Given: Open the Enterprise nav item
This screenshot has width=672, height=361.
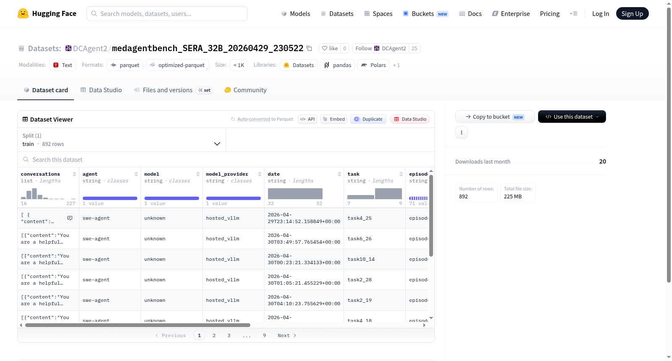Looking at the screenshot, I should coord(511,13).
